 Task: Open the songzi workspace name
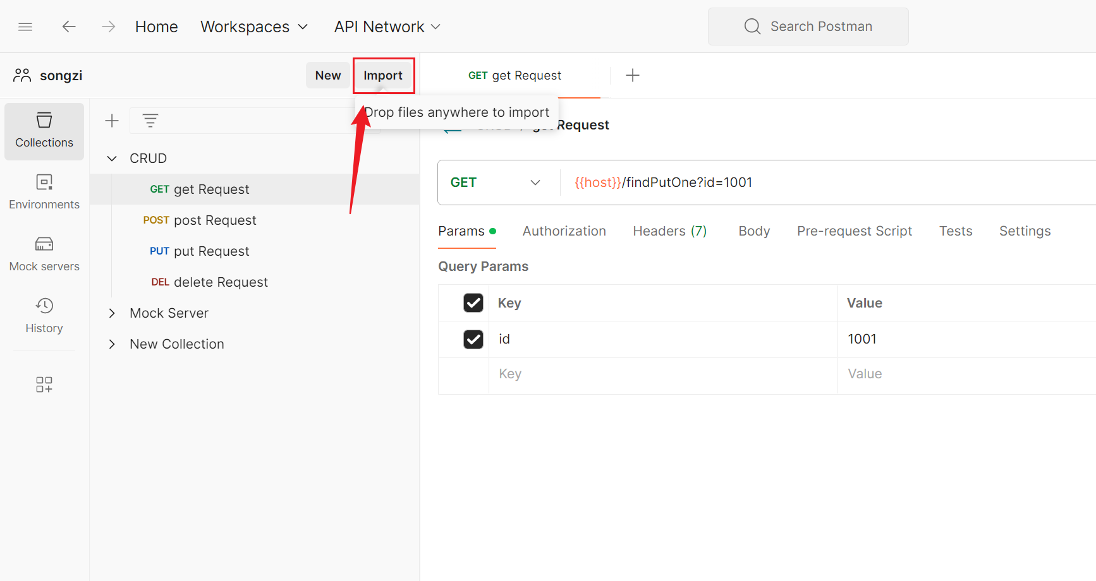click(61, 76)
